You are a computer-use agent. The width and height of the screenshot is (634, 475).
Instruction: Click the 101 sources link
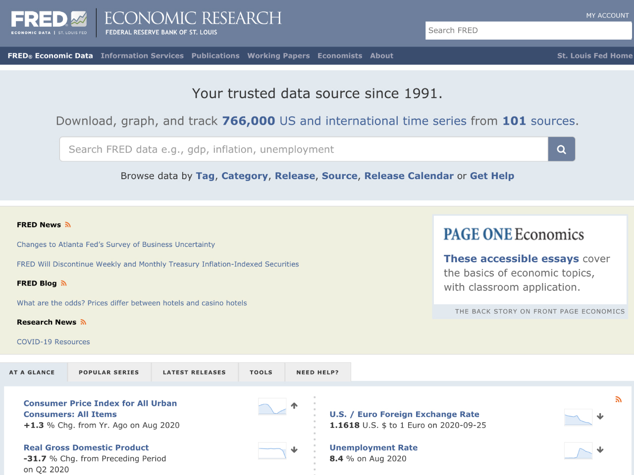[x=539, y=121]
